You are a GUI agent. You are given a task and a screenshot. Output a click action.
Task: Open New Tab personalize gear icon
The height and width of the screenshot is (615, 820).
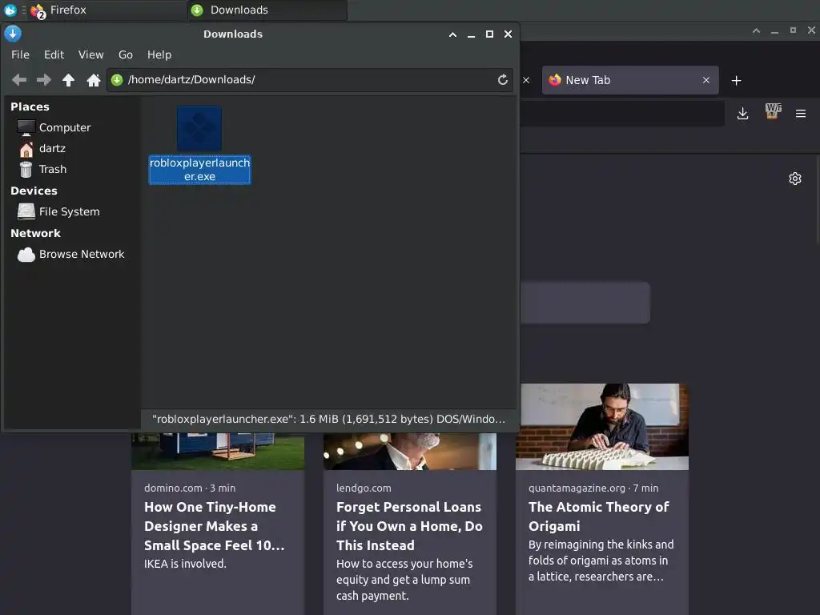coord(795,179)
